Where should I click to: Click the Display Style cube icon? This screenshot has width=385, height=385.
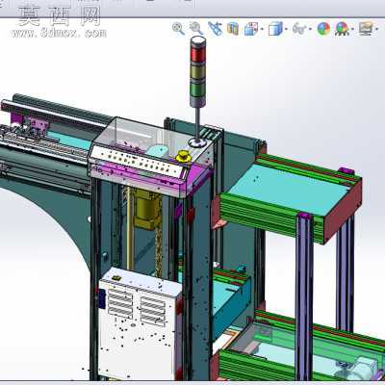click(275, 29)
